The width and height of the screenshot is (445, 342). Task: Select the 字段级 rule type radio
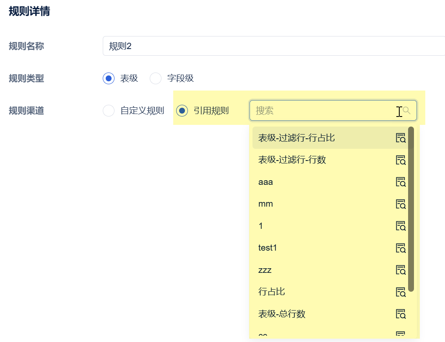(x=156, y=78)
